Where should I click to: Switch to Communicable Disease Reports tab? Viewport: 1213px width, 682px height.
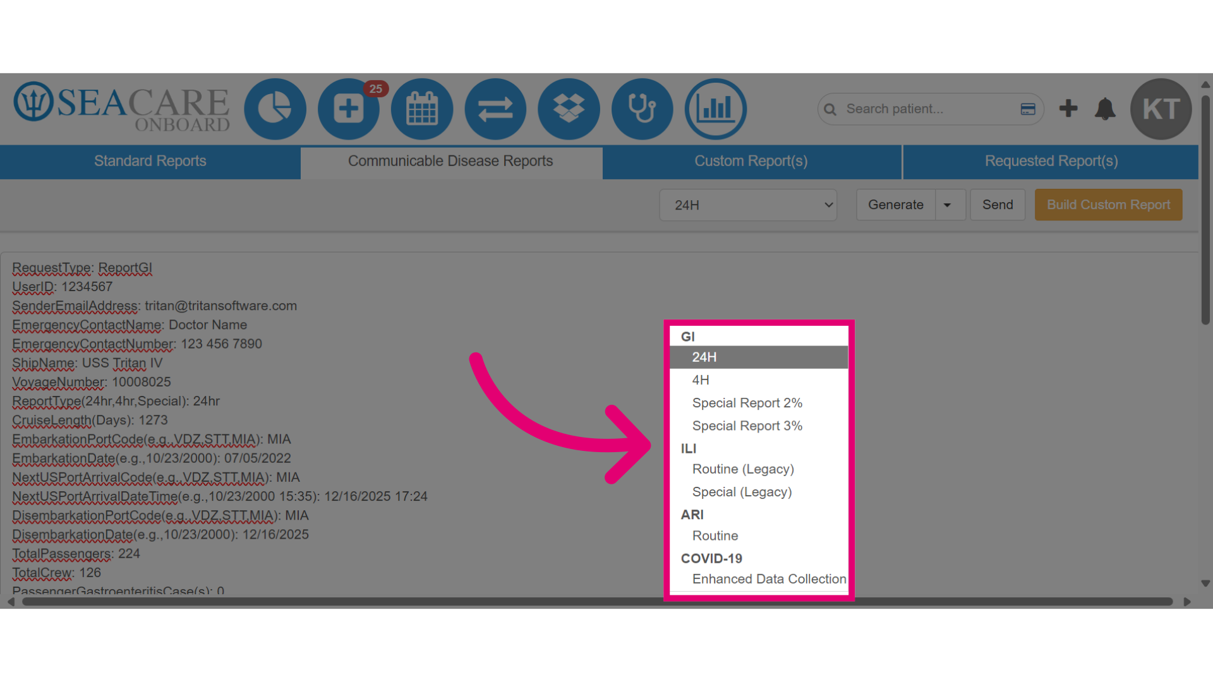tap(451, 162)
